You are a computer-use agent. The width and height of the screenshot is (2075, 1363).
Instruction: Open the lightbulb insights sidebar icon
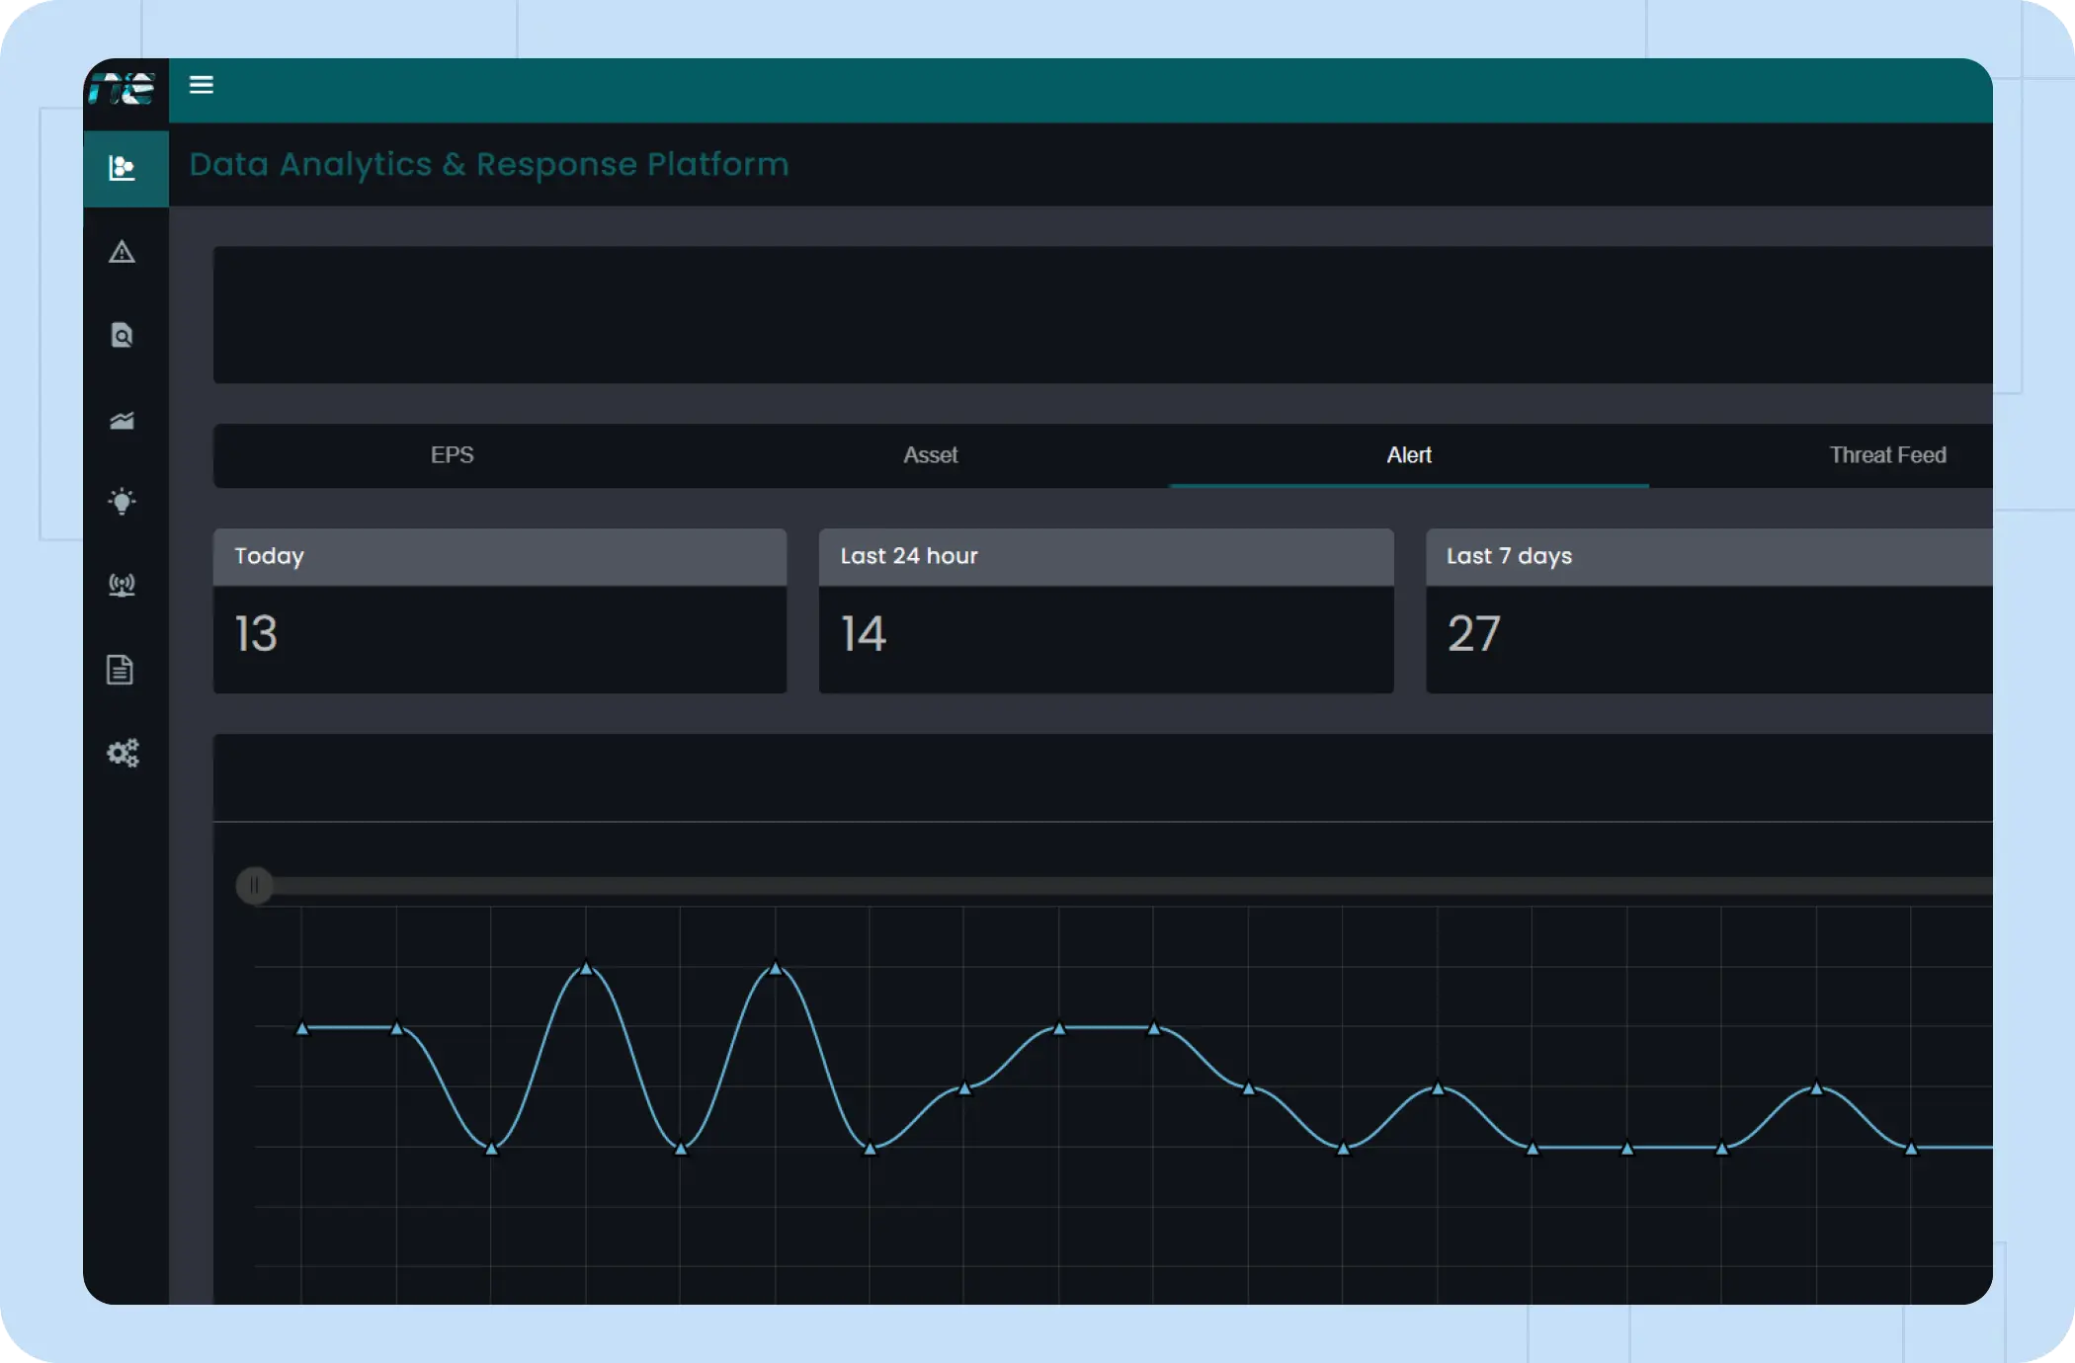pyautogui.click(x=122, y=502)
